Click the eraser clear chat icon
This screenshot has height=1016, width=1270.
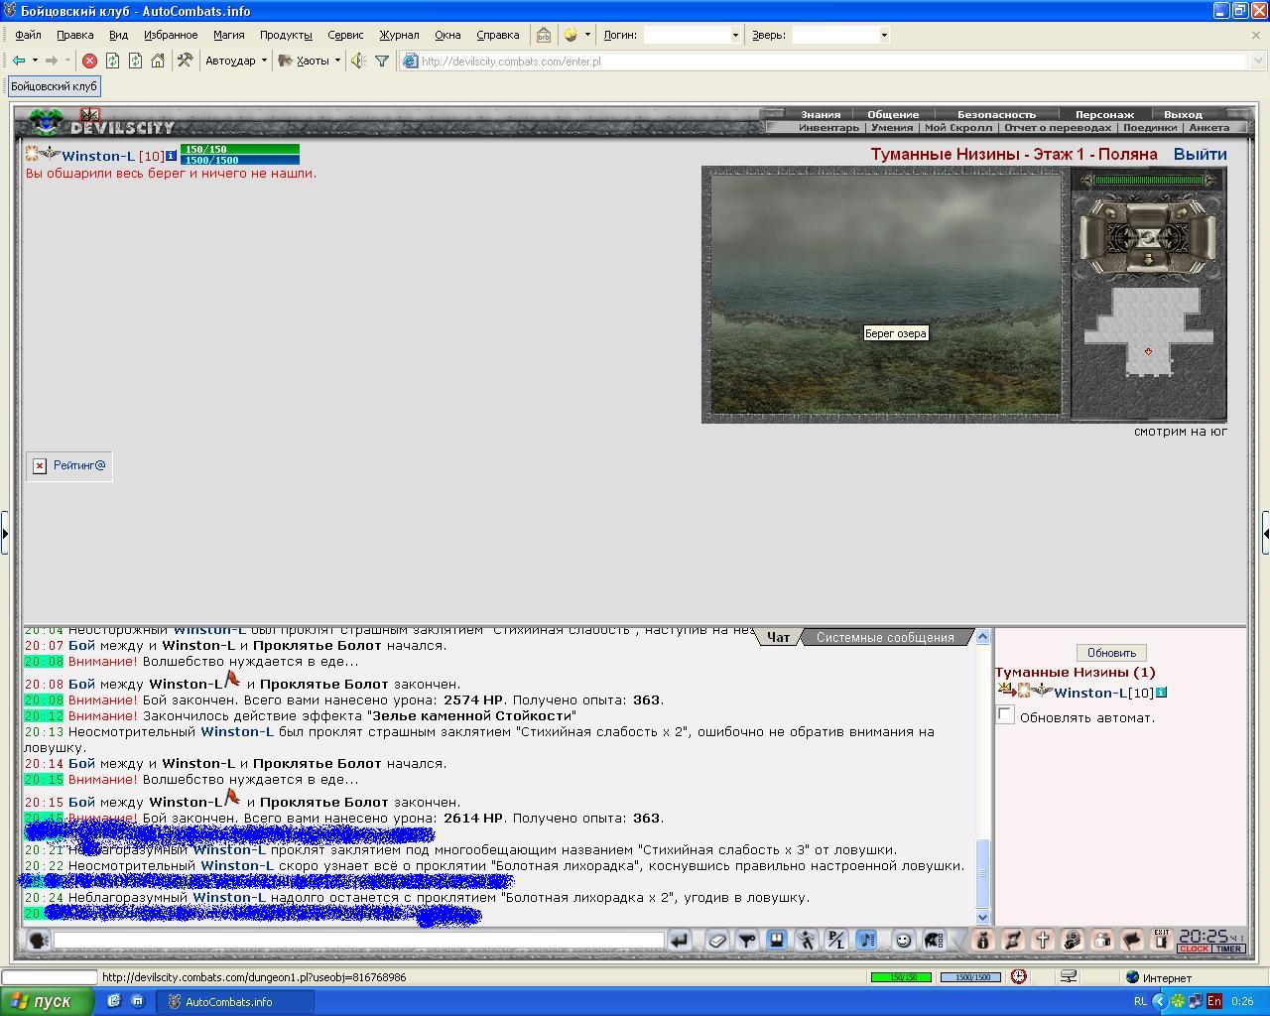(717, 940)
